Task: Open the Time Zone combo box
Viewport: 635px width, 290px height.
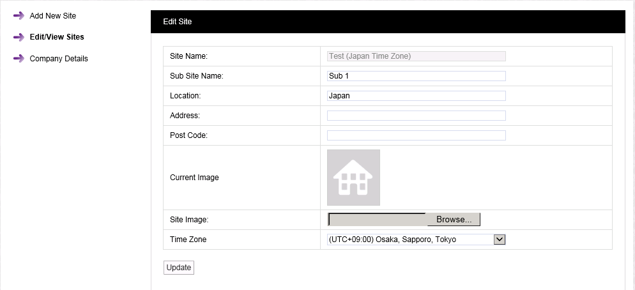Action: (410, 240)
